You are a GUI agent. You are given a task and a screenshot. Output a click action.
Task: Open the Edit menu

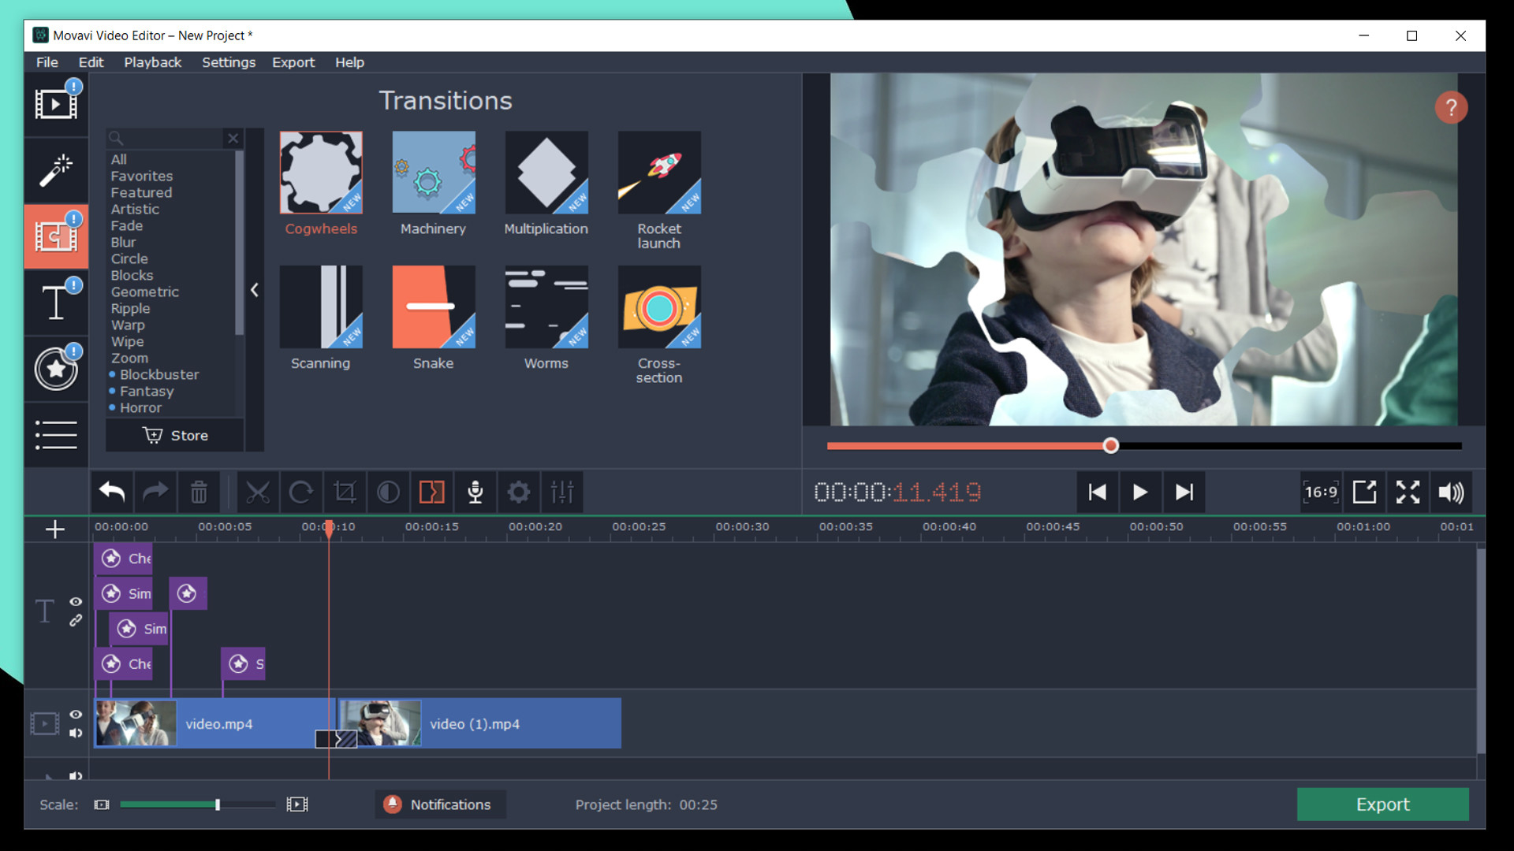[91, 62]
